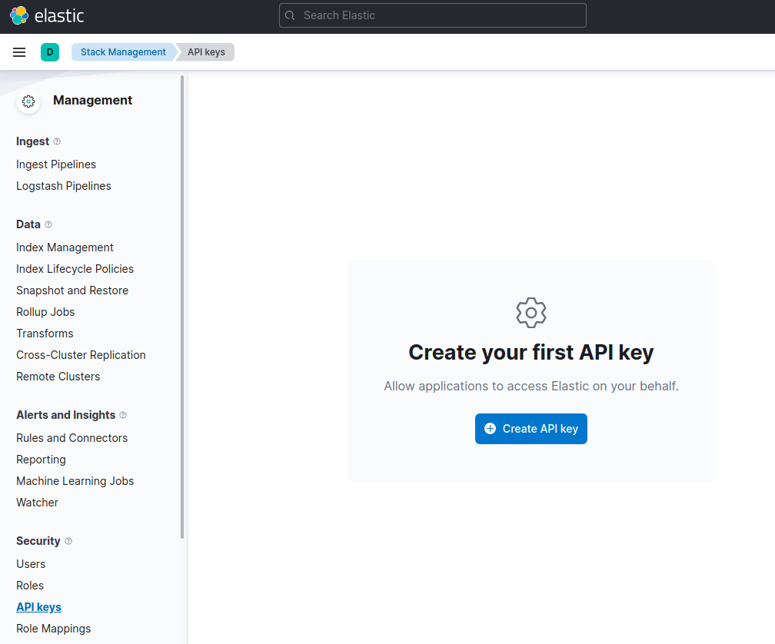The image size is (775, 644).
Task: Open the Data section help icon
Action: tap(48, 224)
